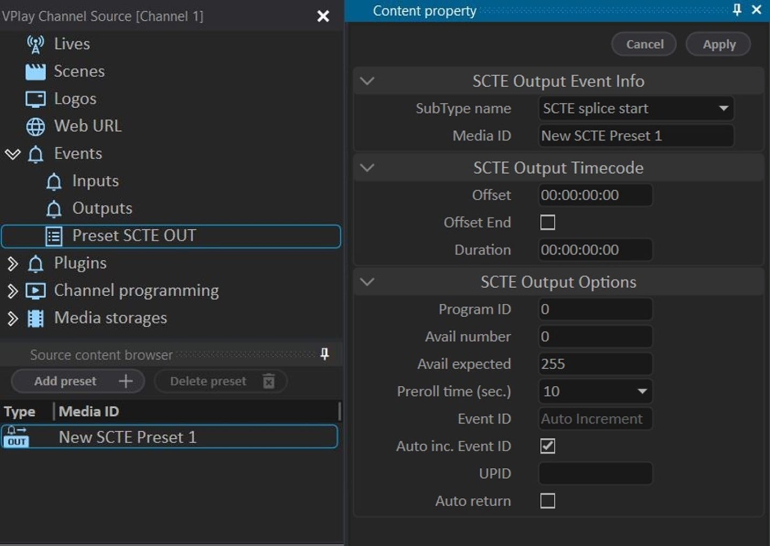Click the Lives antenna icon

point(35,44)
